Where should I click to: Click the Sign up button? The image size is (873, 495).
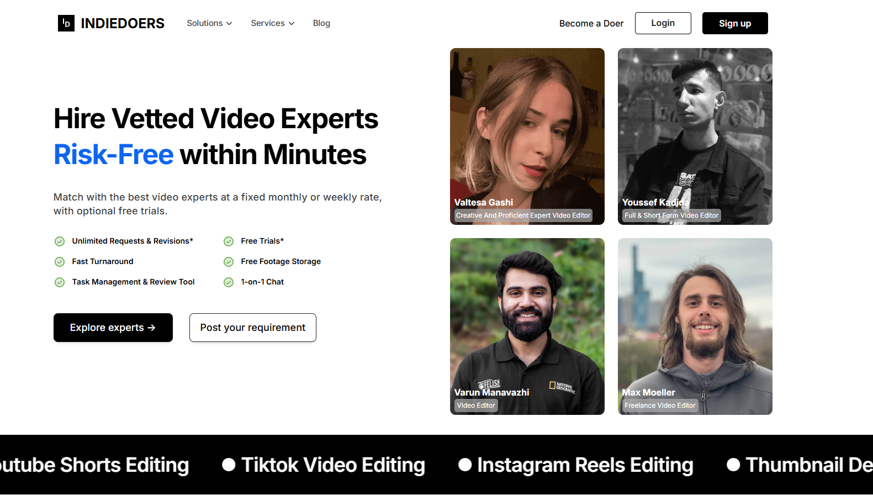pyautogui.click(x=735, y=23)
